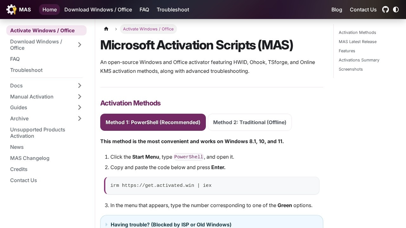Select the Home navbar item

tap(49, 9)
